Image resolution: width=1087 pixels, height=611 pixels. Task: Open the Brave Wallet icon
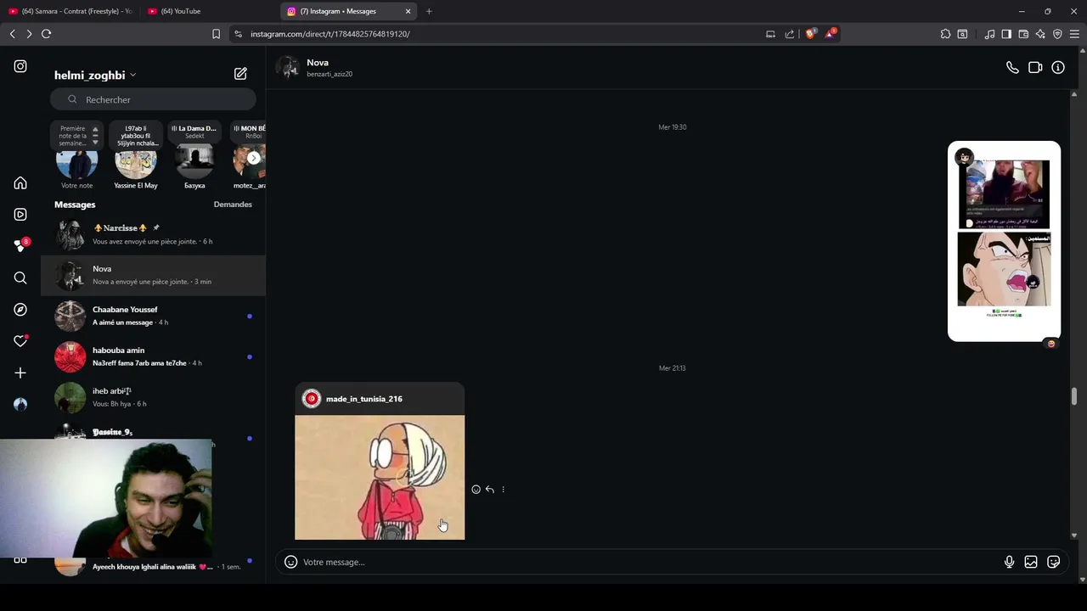tap(1023, 34)
